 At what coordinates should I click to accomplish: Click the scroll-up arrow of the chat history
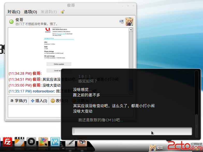[x=131, y=30]
